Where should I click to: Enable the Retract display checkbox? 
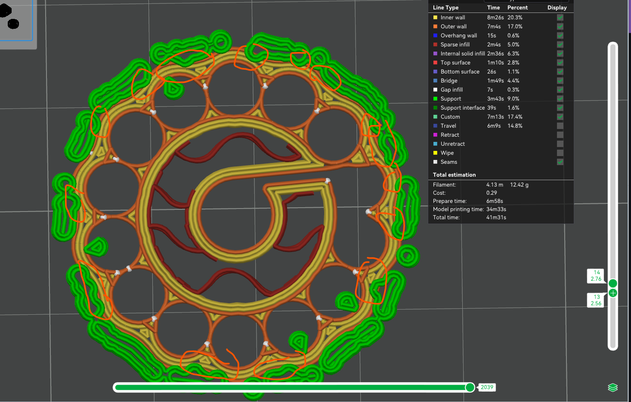560,135
